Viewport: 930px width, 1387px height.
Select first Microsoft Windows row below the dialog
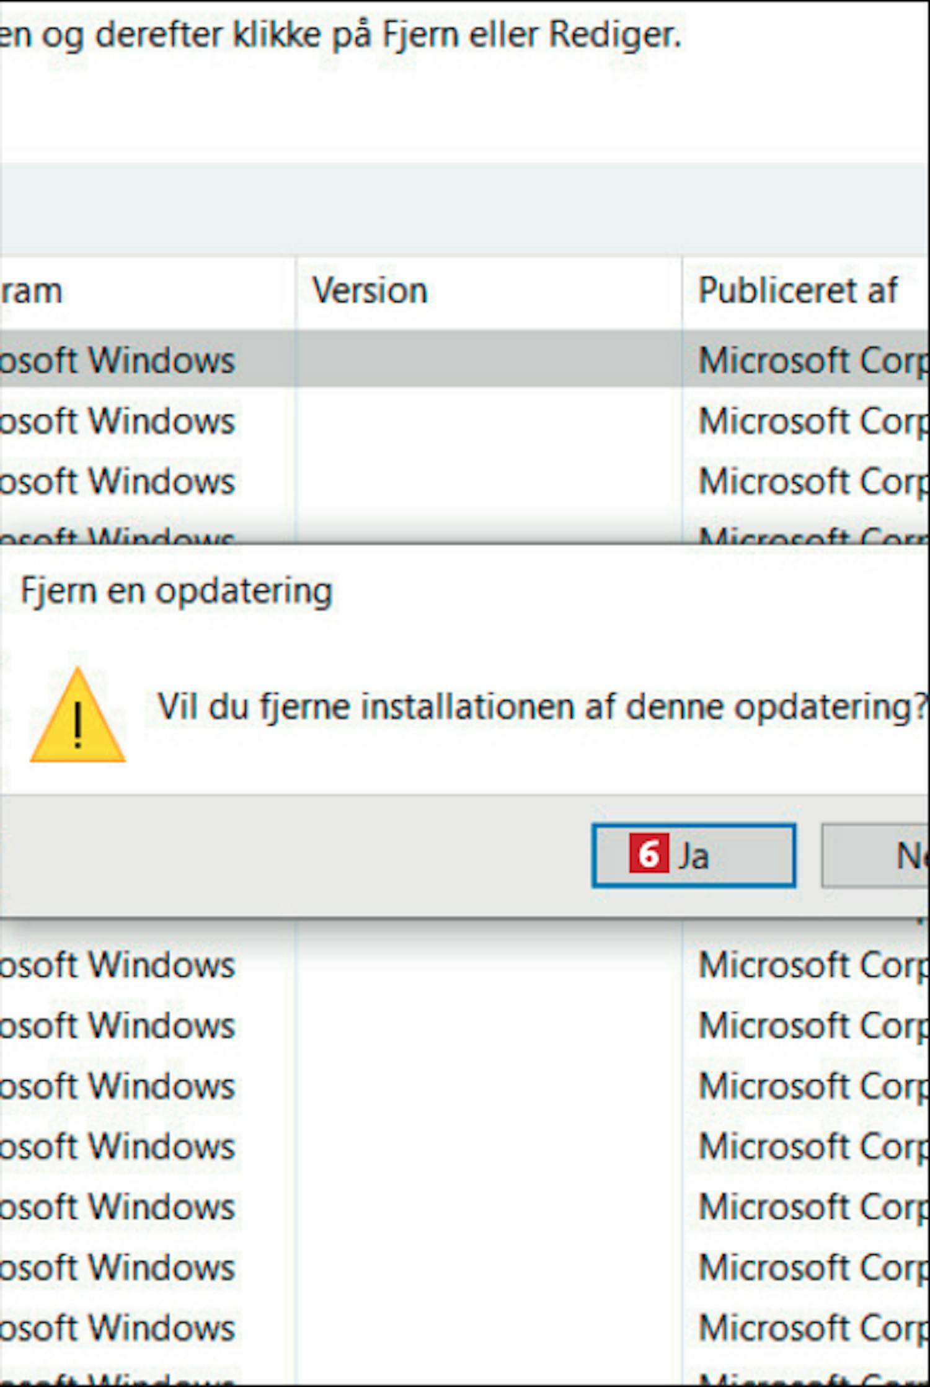tap(465, 965)
